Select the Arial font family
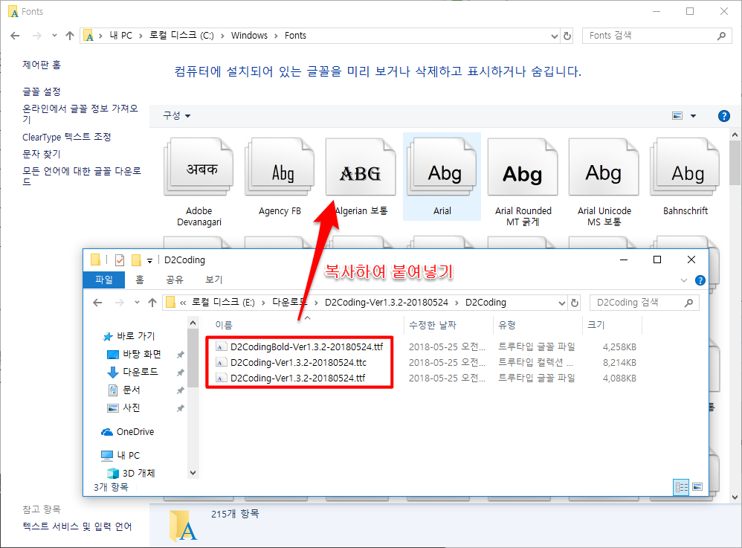Viewport: 742px width, 548px height. tap(442, 176)
